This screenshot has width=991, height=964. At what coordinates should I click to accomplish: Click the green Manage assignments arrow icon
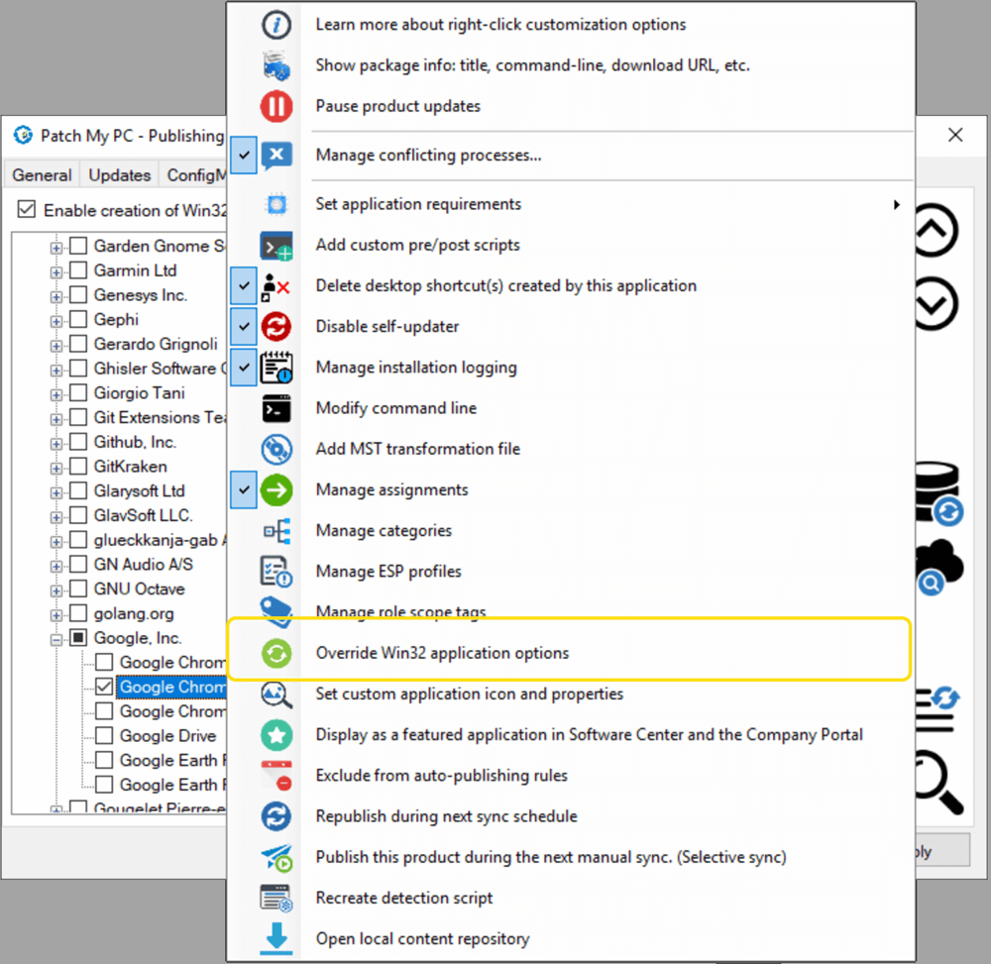[x=276, y=489]
